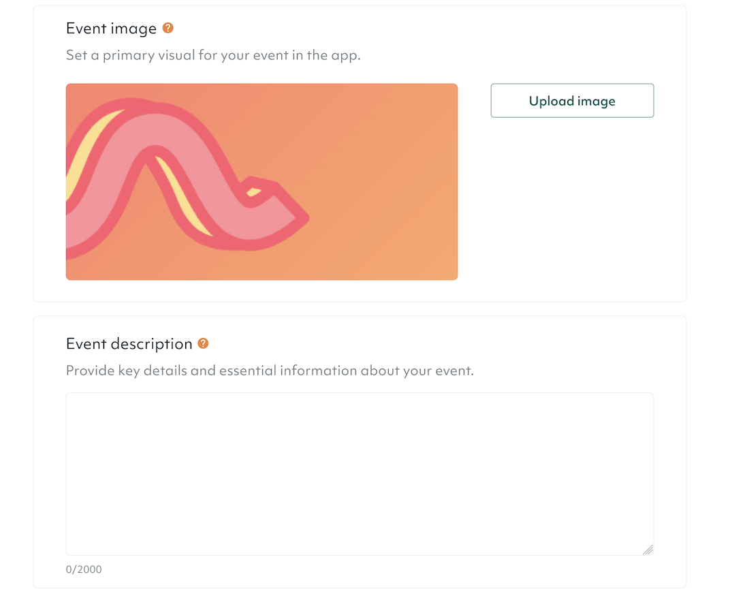The width and height of the screenshot is (730, 598).
Task: Select the event image preview thumbnail
Action: coord(261,181)
